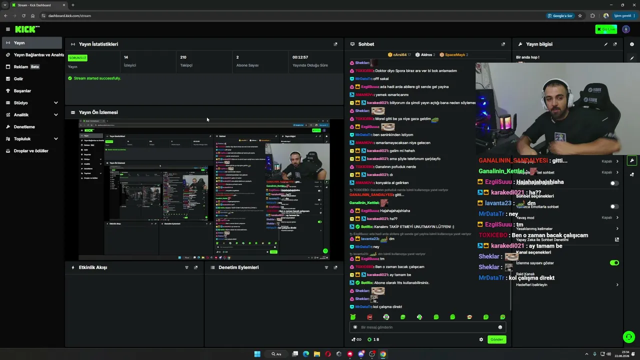Open Droplar ve ödüller page
This screenshot has height=360, width=640.
[x=32, y=151]
